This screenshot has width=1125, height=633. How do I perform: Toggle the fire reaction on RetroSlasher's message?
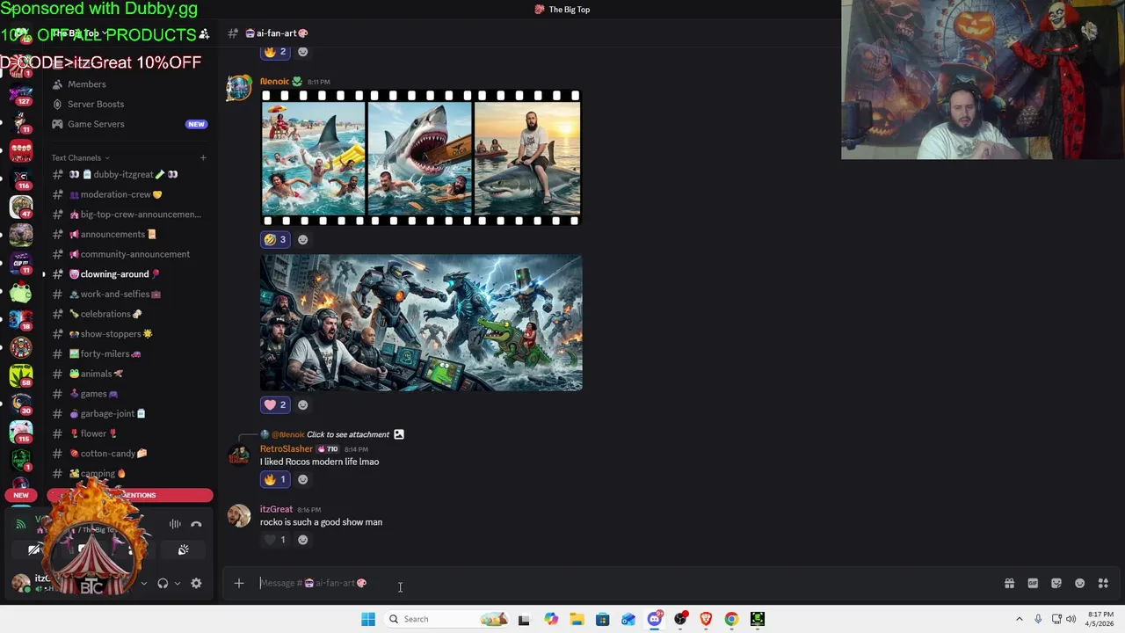click(275, 479)
